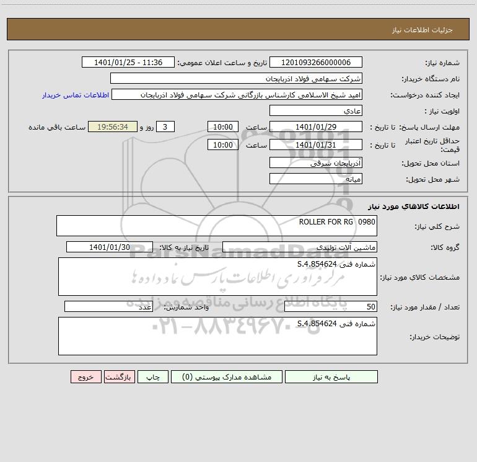Click the section title اطلاعات کالاهای مورد نیاز
The width and height of the screenshot is (477, 462).
(414, 207)
